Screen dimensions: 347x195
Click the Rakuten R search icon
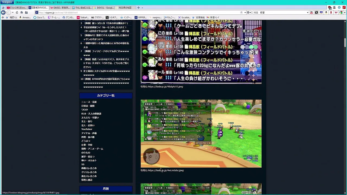331,12
